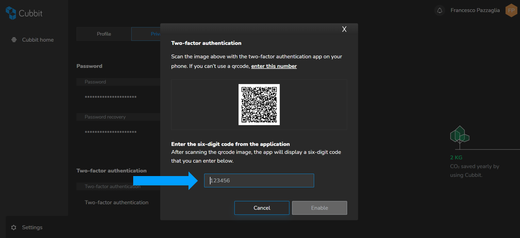Click the Settings gear icon
This screenshot has height=238, width=520.
pos(14,227)
